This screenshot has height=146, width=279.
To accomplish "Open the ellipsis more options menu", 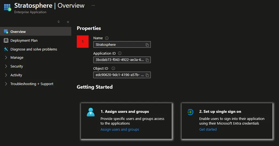I will tap(93, 5).
